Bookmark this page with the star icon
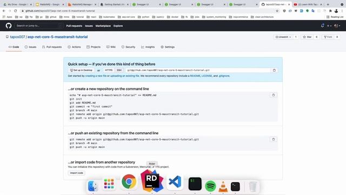The image size is (346, 195). pyautogui.click(x=277, y=11)
